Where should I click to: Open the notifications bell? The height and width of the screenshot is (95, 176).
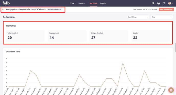(164, 3)
